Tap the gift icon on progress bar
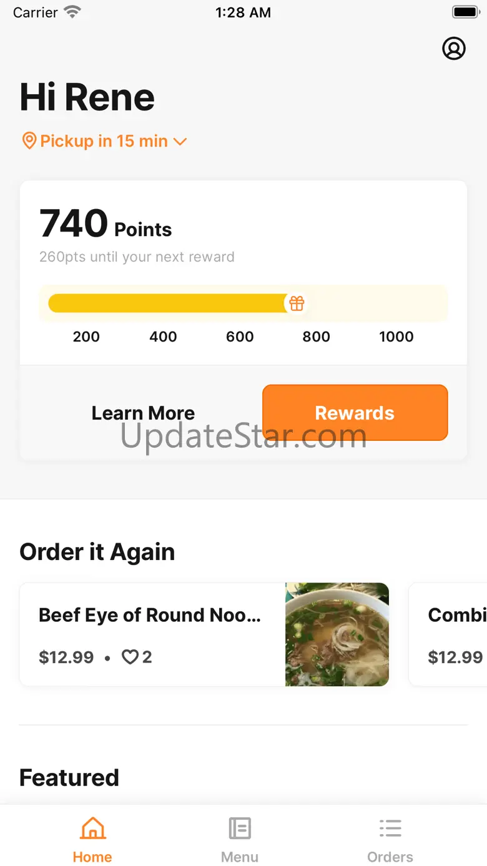 [297, 303]
